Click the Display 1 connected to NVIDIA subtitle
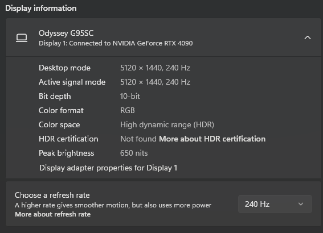Screen dimensions: 323x233 point(116,43)
